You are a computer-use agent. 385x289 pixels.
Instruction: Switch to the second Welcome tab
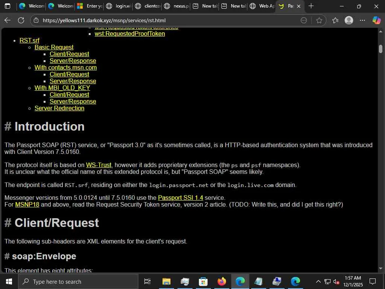click(x=61, y=6)
